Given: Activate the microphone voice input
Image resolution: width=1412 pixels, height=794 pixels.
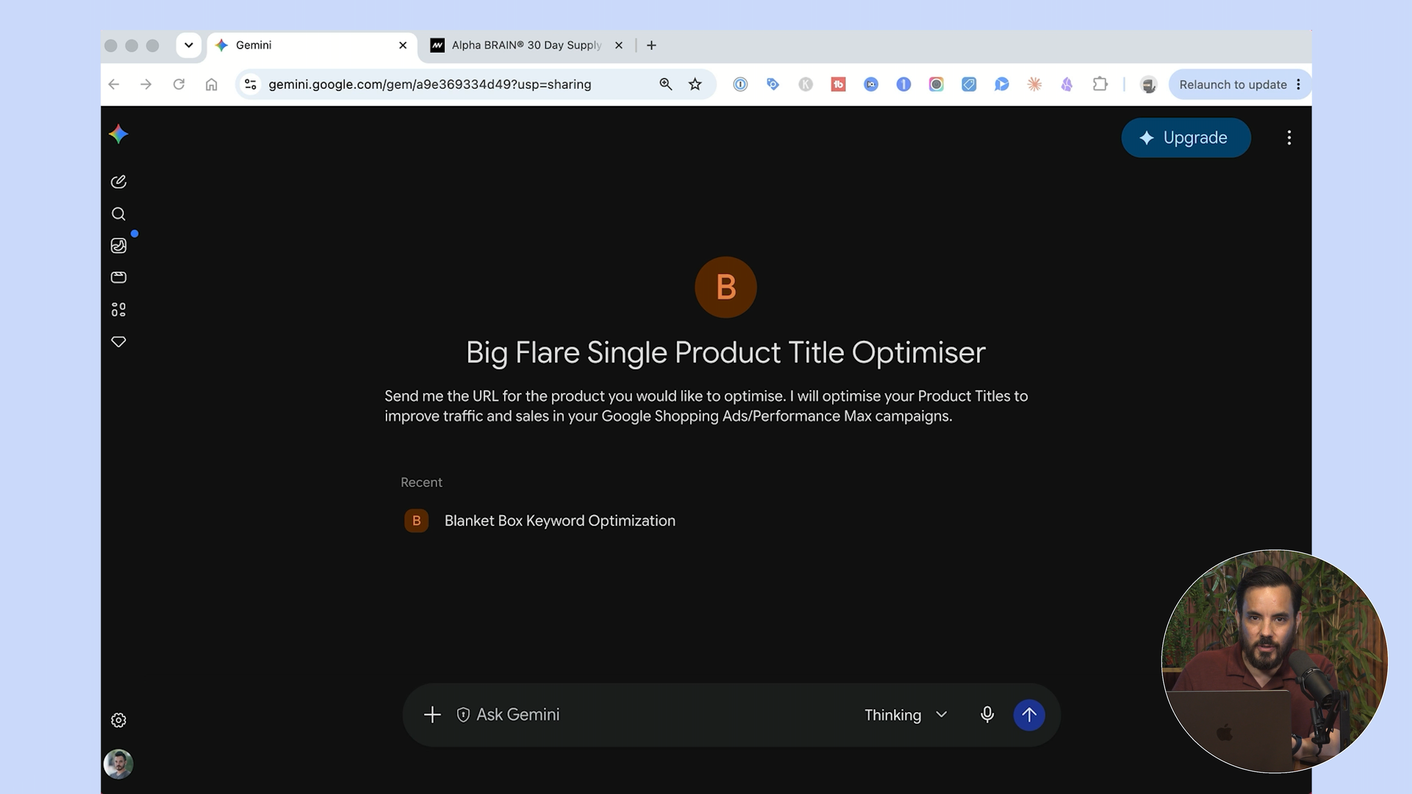Looking at the screenshot, I should (987, 715).
